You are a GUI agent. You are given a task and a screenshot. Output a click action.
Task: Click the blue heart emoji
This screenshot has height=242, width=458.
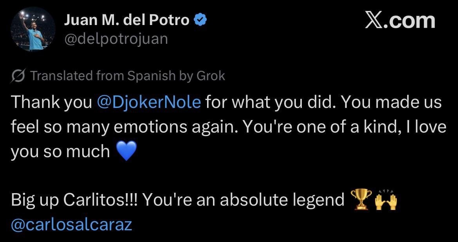click(126, 152)
